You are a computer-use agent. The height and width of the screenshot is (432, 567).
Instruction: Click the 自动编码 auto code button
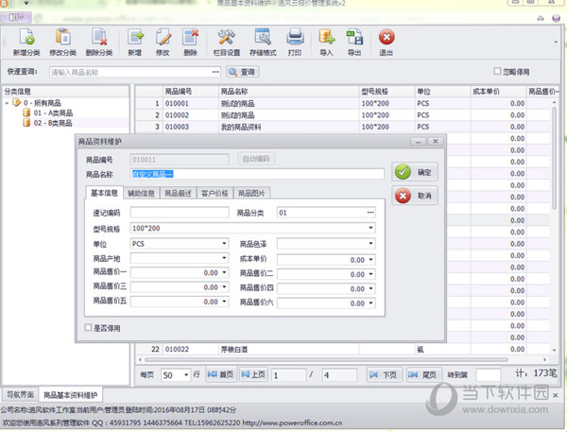tap(256, 159)
